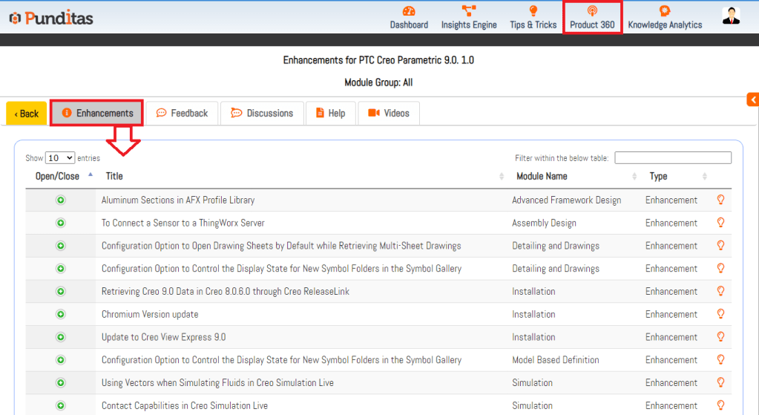The height and width of the screenshot is (415, 759).
Task: Open the Dashboard gauge icon
Action: (409, 11)
